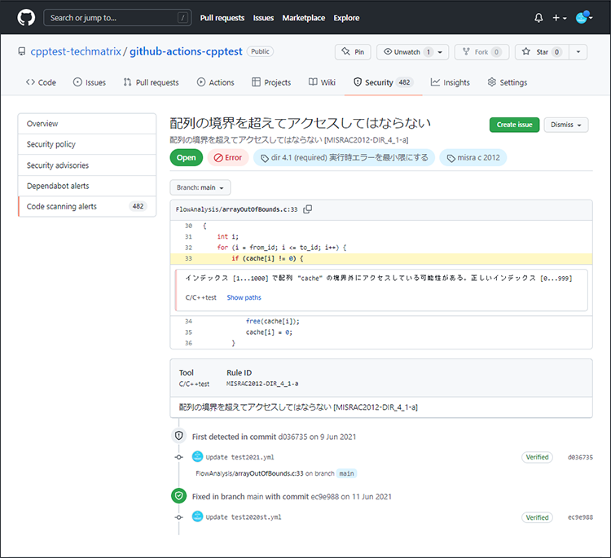
Task: Click the MISRAC2012-DIR_4_1-a rule ID text
Action: pos(262,384)
